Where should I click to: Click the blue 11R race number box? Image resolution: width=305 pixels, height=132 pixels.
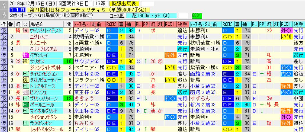18,10
